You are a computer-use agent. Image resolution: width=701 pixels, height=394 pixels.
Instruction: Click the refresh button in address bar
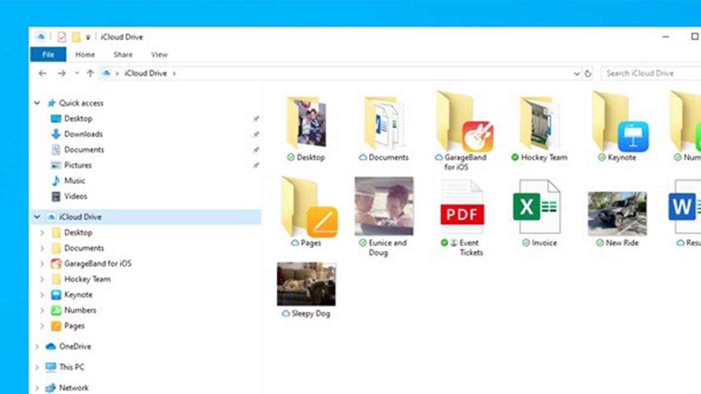click(x=588, y=74)
